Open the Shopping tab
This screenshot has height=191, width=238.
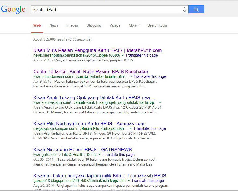click(x=94, y=25)
